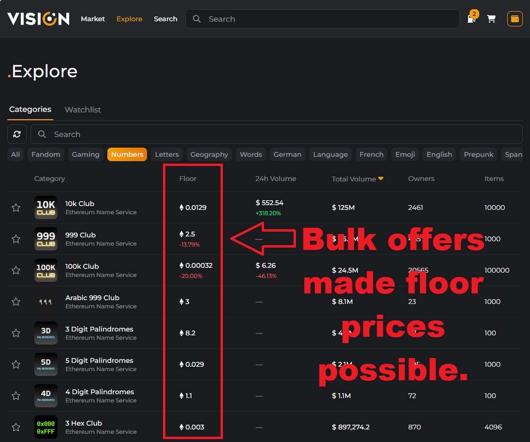Click the $ 552.54 24h volume value

pos(269,203)
